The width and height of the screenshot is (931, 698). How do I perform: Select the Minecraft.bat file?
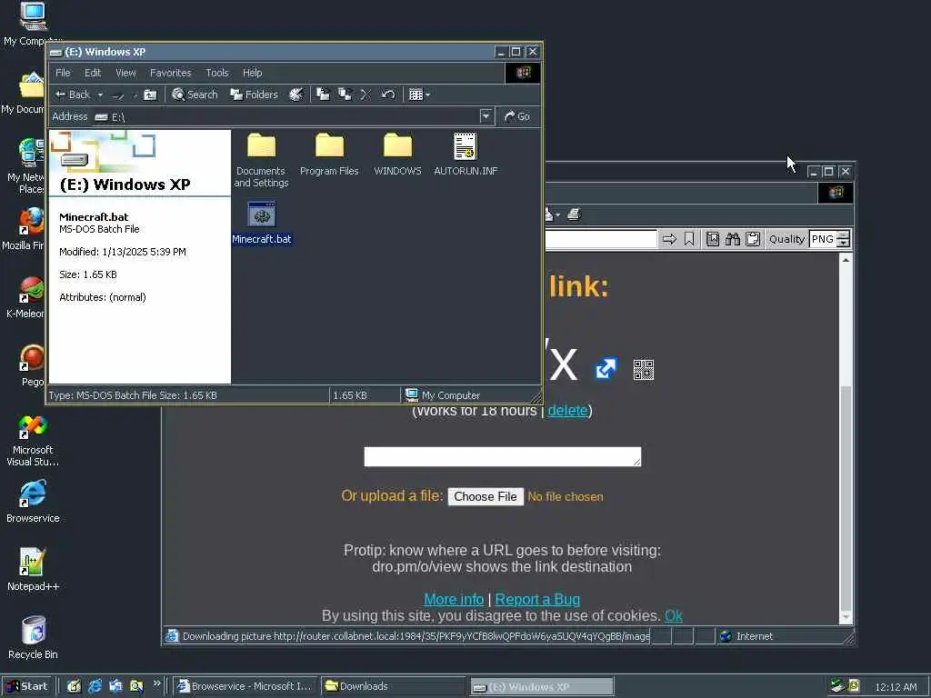(262, 224)
